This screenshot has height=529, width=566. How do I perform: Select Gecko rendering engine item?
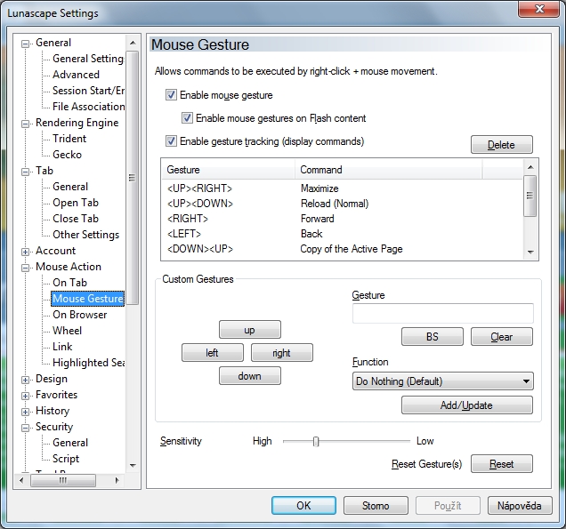tap(67, 155)
